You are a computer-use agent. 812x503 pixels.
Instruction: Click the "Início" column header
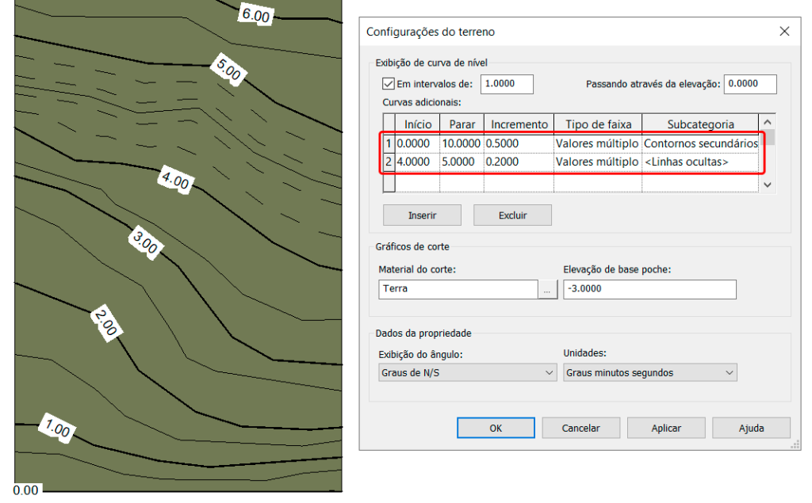(x=417, y=124)
